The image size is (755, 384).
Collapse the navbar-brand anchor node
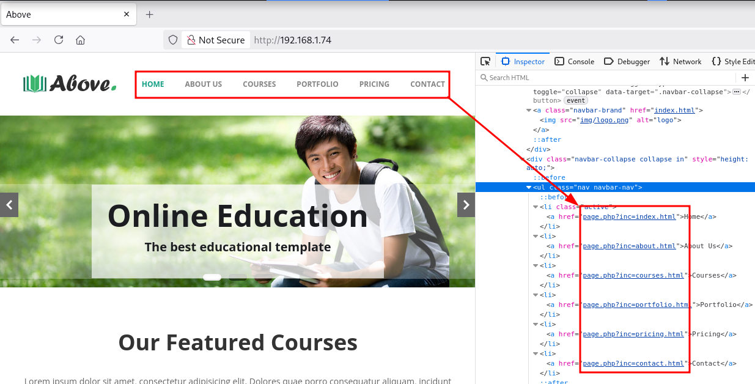point(529,111)
